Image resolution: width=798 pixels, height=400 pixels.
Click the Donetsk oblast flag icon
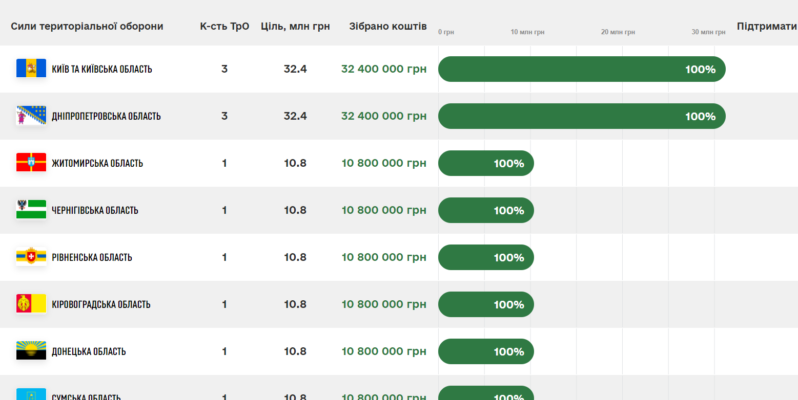point(31,351)
